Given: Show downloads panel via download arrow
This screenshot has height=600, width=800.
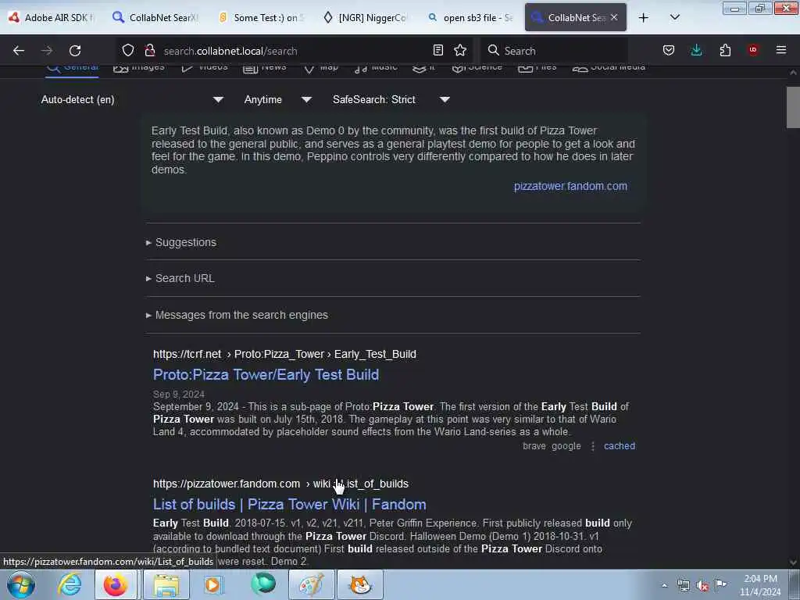Looking at the screenshot, I should point(696,50).
